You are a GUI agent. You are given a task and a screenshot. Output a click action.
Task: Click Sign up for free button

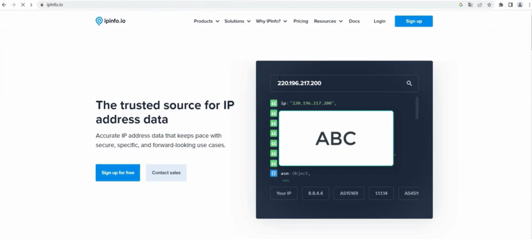point(118,173)
